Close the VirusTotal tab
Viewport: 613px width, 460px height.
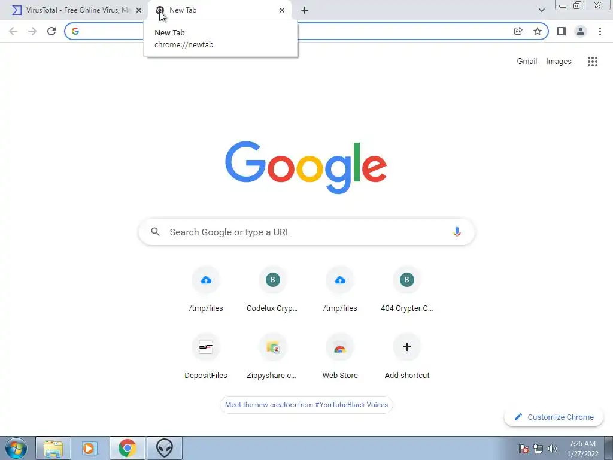pyautogui.click(x=139, y=10)
